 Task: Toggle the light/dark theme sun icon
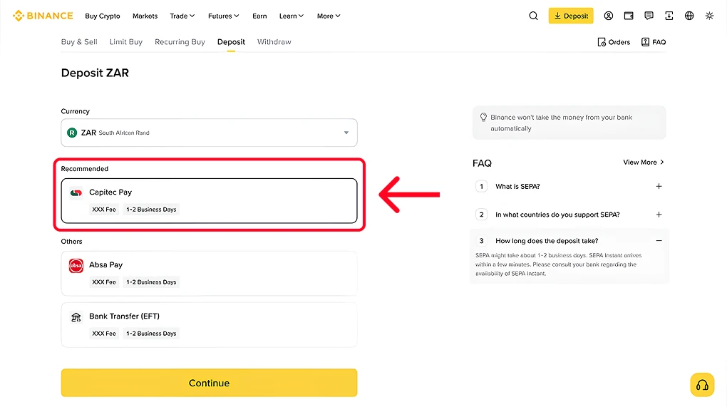(709, 16)
